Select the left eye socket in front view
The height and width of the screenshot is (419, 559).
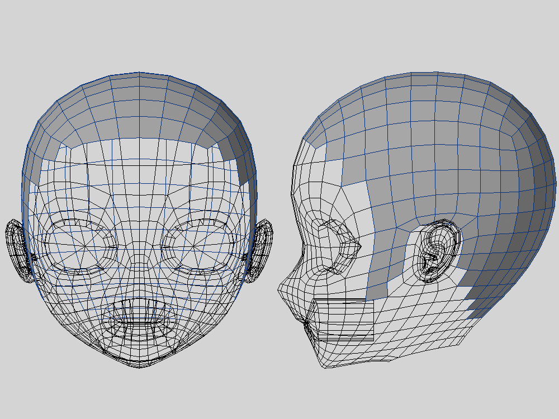pos(80,244)
